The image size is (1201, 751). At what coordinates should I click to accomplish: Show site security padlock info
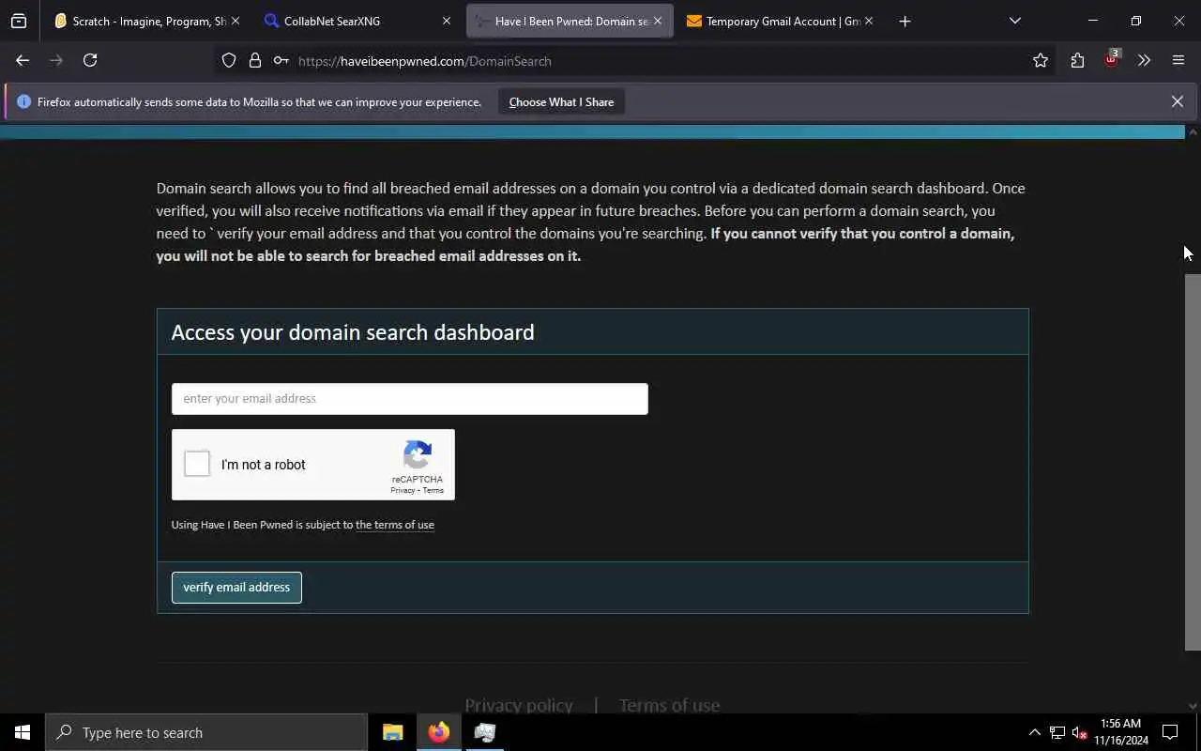tap(255, 61)
